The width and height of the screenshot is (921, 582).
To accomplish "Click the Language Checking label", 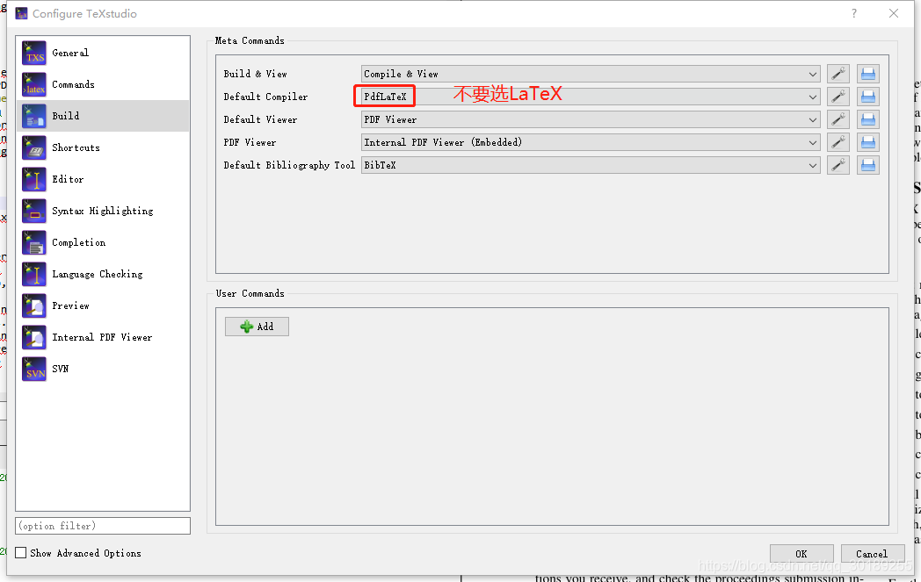I will click(x=98, y=275).
